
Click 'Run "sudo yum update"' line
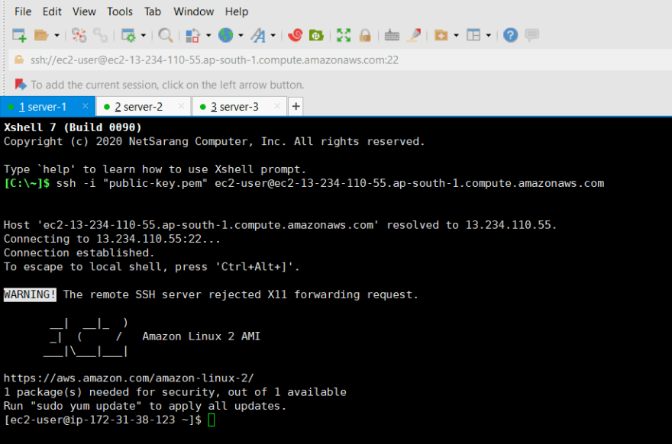145,406
